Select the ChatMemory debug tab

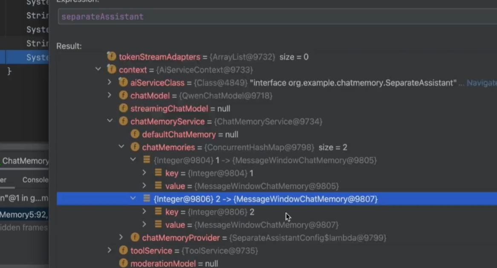[x=25, y=161]
